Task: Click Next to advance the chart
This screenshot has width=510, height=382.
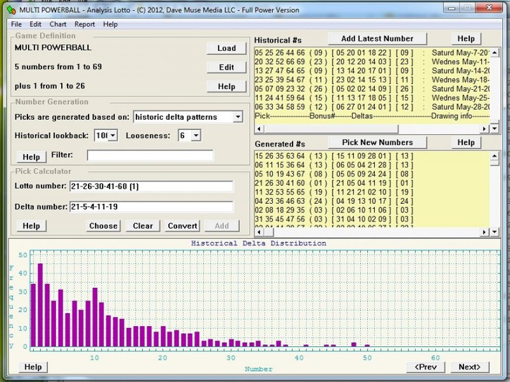Action: coord(469,367)
